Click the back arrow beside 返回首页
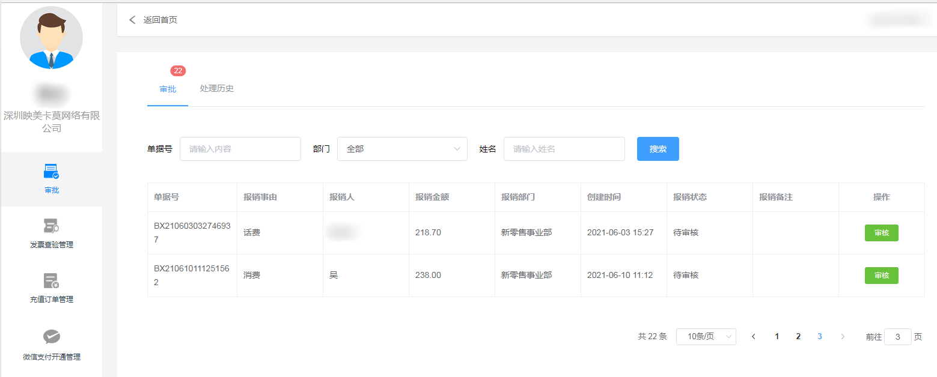 (132, 20)
